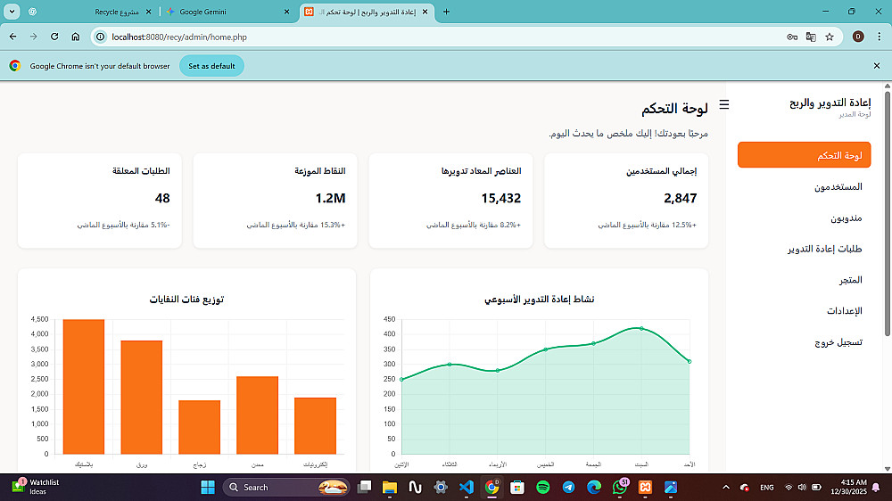The width and height of the screenshot is (892, 501).
Task: Switch to Recycle مشروع tab
Action: 117,12
